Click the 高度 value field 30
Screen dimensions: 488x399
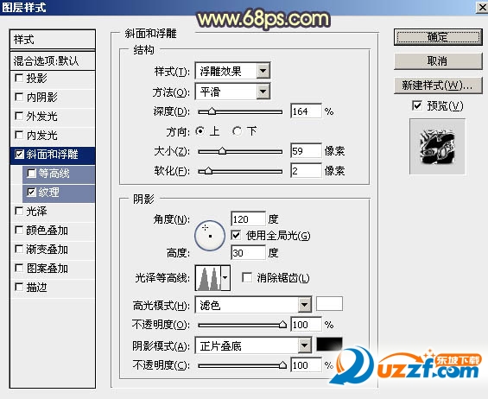coord(249,252)
